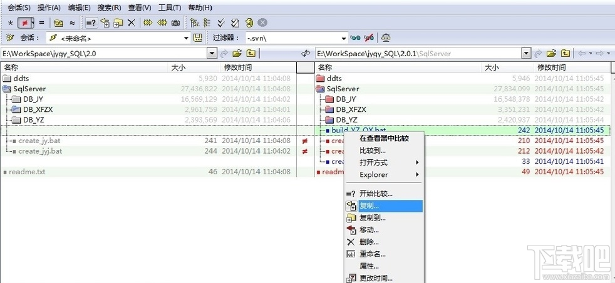Click the left pane 修改时间 column header

point(258,67)
